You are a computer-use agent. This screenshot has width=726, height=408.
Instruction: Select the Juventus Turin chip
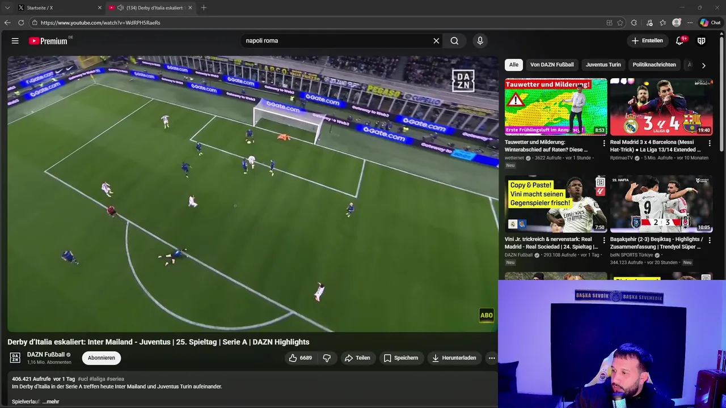[603, 65]
